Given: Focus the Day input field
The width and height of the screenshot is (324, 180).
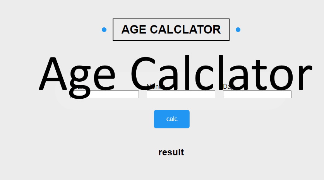Looking at the screenshot, I should coord(257,94).
